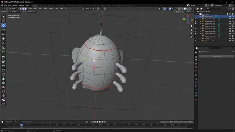
Task: Open the Cursor pivot dropdown in header
Action: point(87,9)
